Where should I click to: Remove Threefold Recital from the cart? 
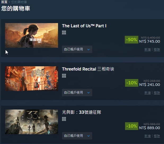point(157,93)
